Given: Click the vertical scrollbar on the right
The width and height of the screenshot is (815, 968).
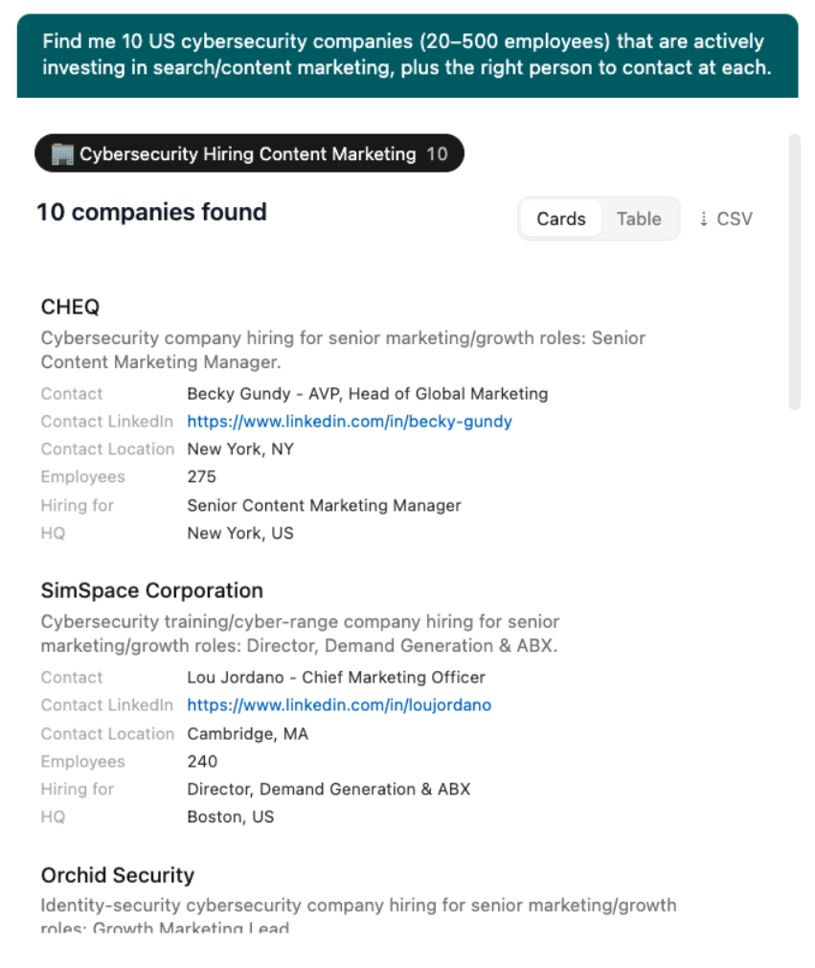Looking at the screenshot, I should pyautogui.click(x=795, y=271).
